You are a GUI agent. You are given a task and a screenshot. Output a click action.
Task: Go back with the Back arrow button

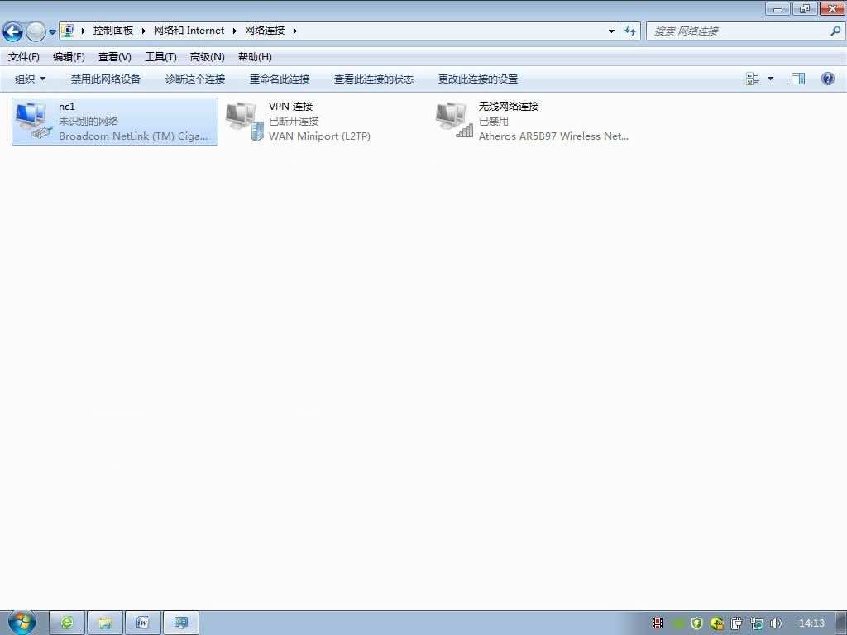(x=12, y=32)
